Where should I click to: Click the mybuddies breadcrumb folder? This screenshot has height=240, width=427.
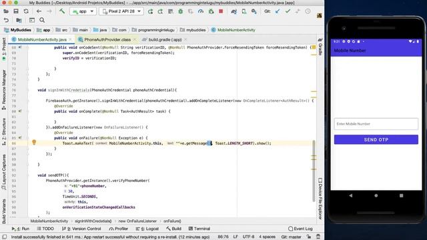pos(193,30)
